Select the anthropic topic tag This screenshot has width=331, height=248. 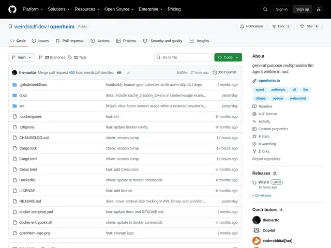[278, 89]
